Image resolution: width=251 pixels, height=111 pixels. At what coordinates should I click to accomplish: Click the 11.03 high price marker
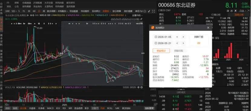(39, 28)
